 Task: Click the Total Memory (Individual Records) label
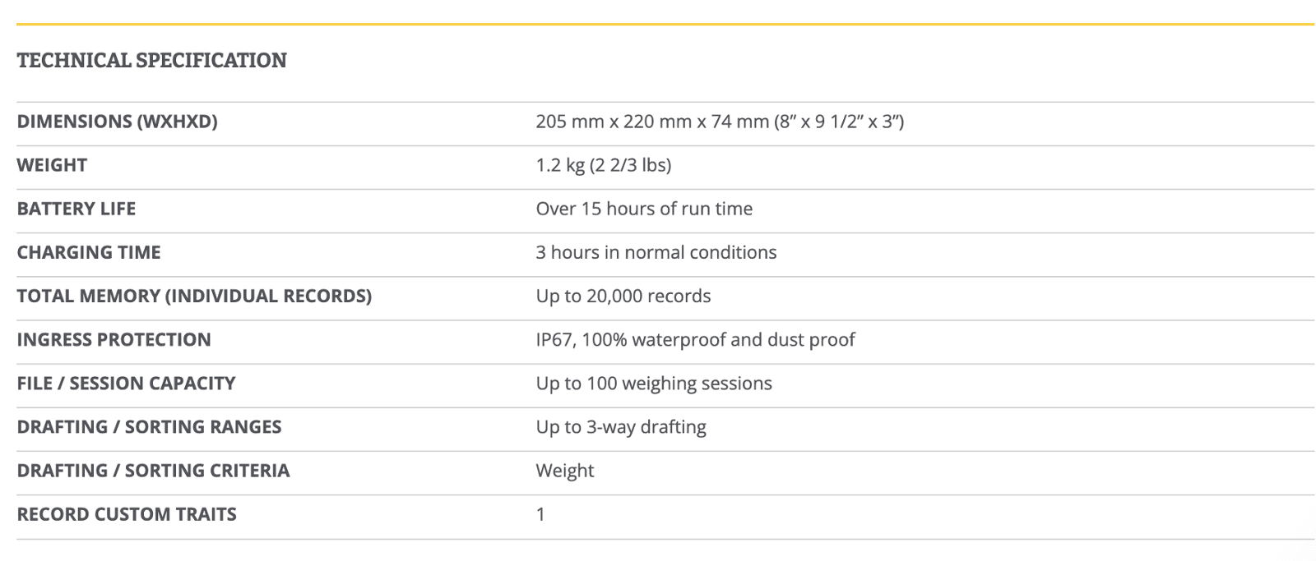tap(194, 296)
